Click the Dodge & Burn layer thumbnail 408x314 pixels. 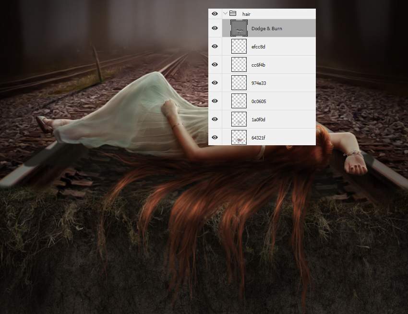click(x=239, y=28)
